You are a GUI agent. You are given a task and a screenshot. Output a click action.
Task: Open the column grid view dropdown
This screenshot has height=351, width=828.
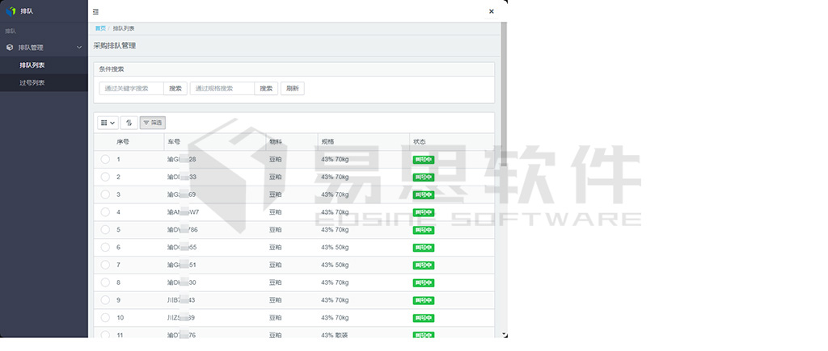(x=108, y=123)
